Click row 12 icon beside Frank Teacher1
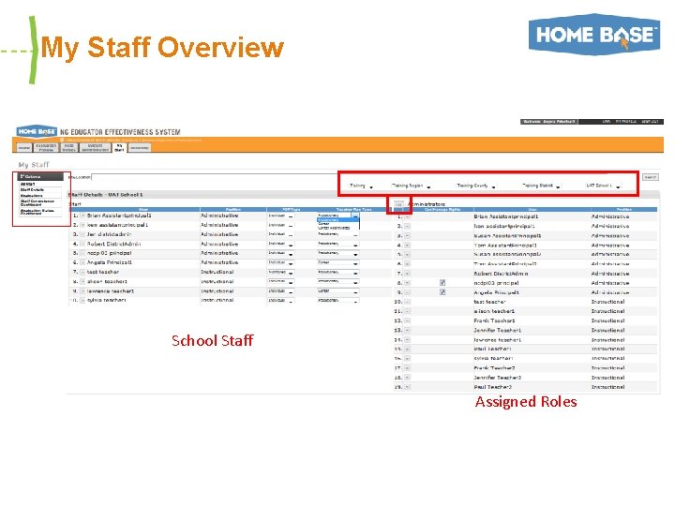The width and height of the screenshot is (675, 506). click(407, 321)
